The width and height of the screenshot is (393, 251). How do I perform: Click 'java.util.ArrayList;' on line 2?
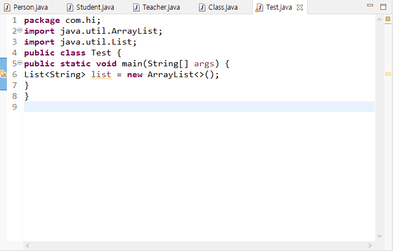click(112, 31)
